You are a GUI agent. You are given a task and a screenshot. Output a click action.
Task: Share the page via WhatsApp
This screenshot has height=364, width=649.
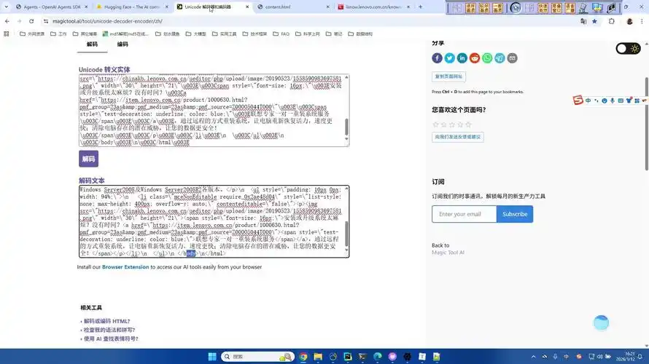click(487, 58)
